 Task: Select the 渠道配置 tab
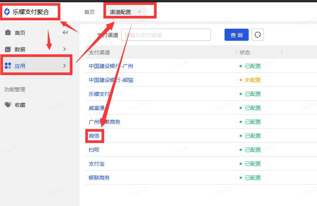[120, 12]
